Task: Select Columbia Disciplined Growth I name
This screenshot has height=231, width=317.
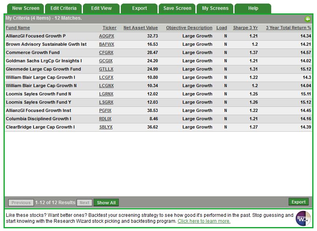Action: 38,119
